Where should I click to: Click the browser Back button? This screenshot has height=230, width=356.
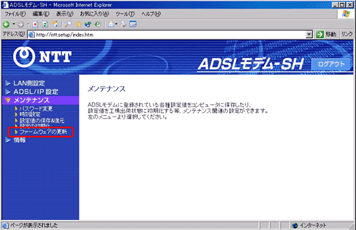[x=6, y=24]
